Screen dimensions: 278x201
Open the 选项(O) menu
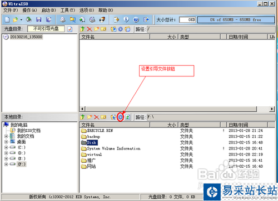click(87, 10)
